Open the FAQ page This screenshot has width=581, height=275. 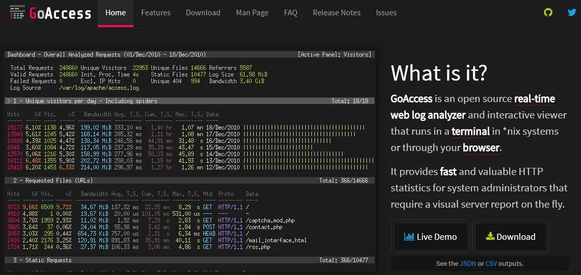290,13
